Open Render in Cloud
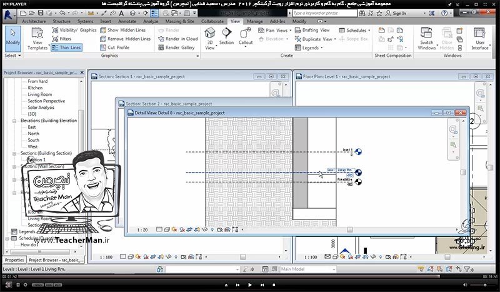The image size is (500, 292). pos(178,39)
